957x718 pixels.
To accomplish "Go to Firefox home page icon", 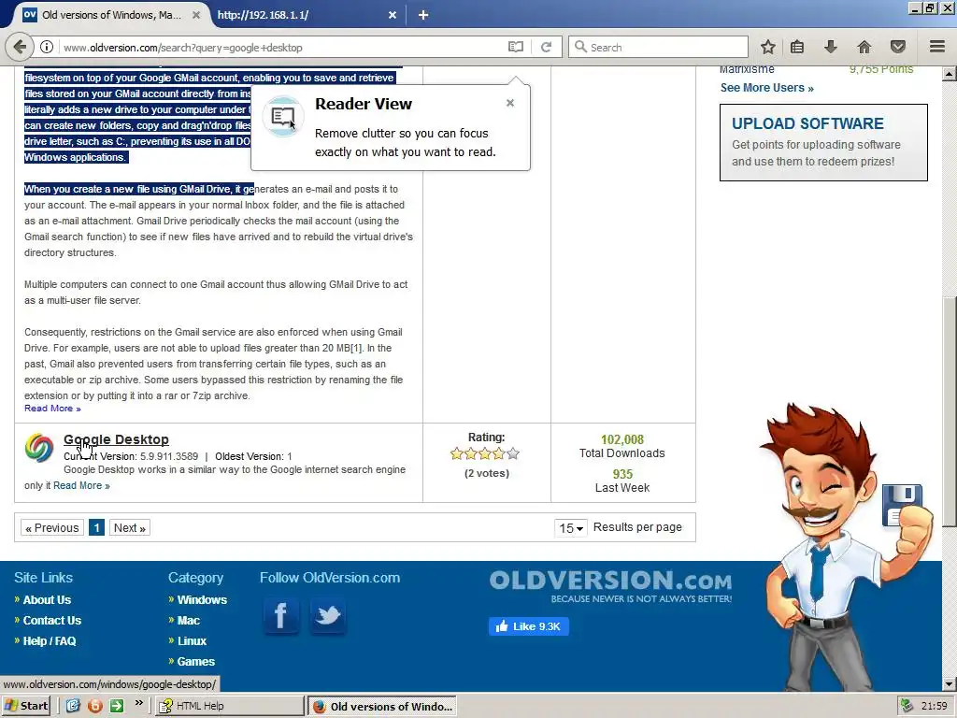I will tap(864, 47).
